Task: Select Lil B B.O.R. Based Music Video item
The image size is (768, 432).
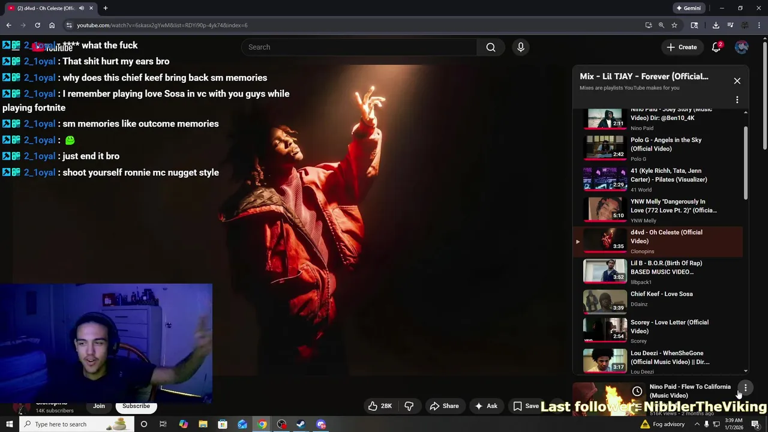Action: (x=658, y=272)
